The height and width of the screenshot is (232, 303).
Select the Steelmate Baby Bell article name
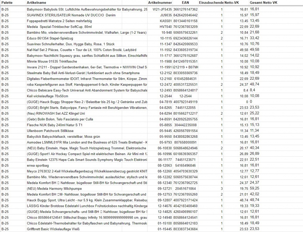click(x=83, y=73)
